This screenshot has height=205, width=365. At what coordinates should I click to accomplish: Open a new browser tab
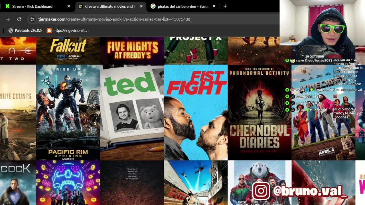click(x=225, y=6)
